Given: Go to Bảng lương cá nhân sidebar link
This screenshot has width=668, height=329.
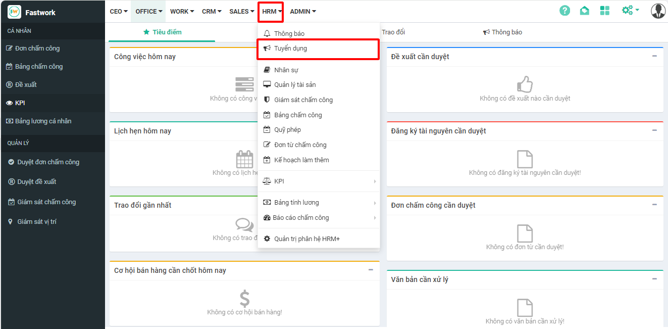Looking at the screenshot, I should 43,121.
